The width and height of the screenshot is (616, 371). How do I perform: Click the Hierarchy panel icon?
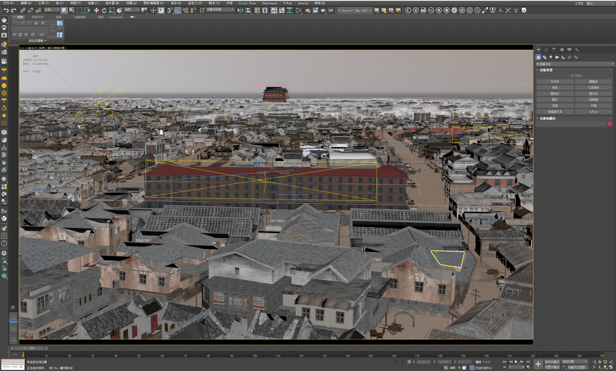coord(554,50)
